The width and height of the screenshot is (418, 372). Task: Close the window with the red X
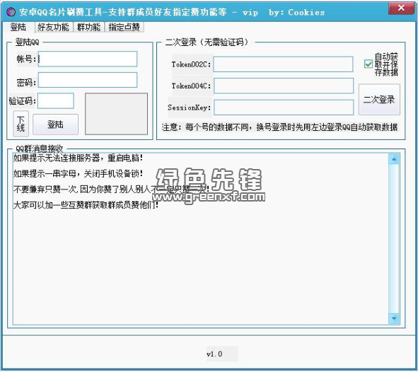[x=401, y=8]
